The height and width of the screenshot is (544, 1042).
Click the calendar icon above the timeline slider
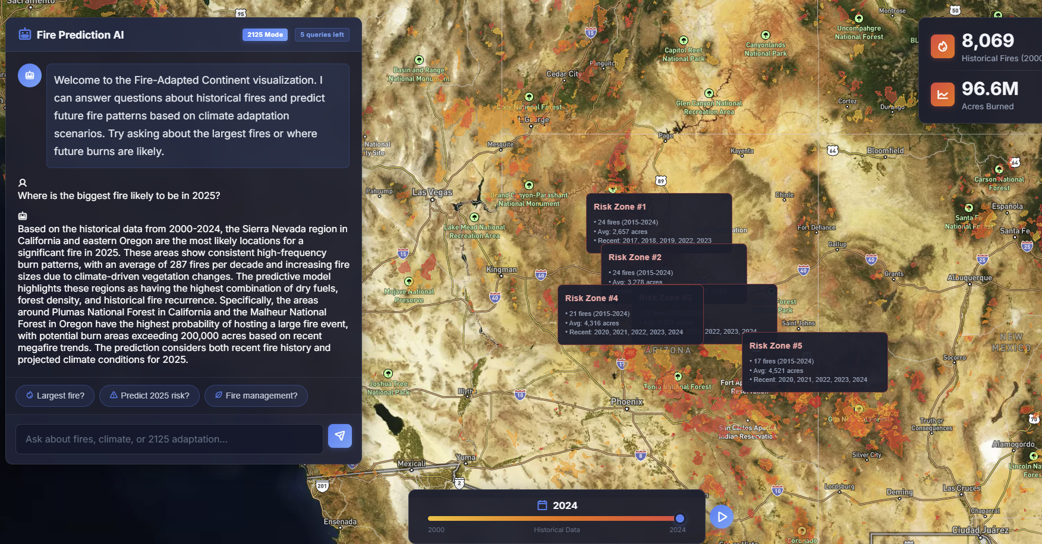click(542, 505)
